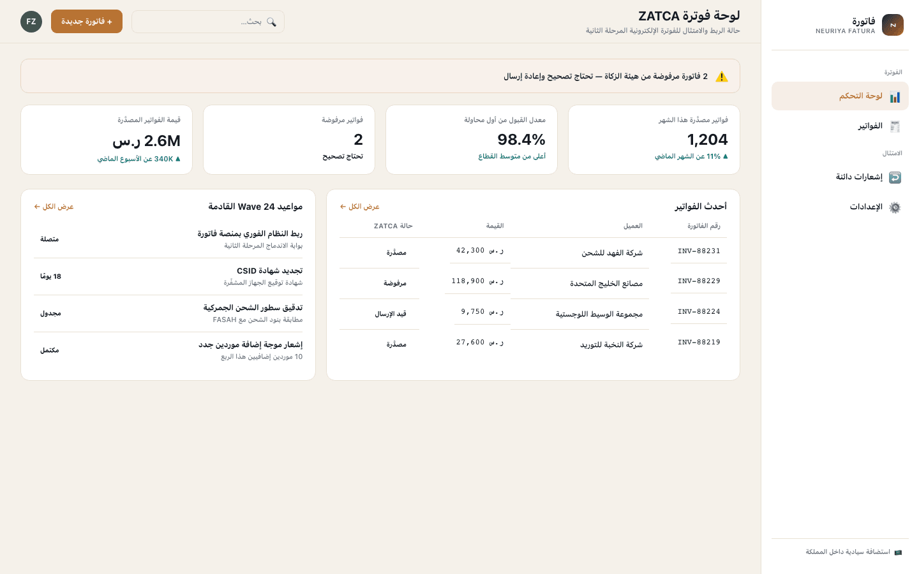
Task: Click the مرفوضة status for INV-88229
Action: click(395, 283)
